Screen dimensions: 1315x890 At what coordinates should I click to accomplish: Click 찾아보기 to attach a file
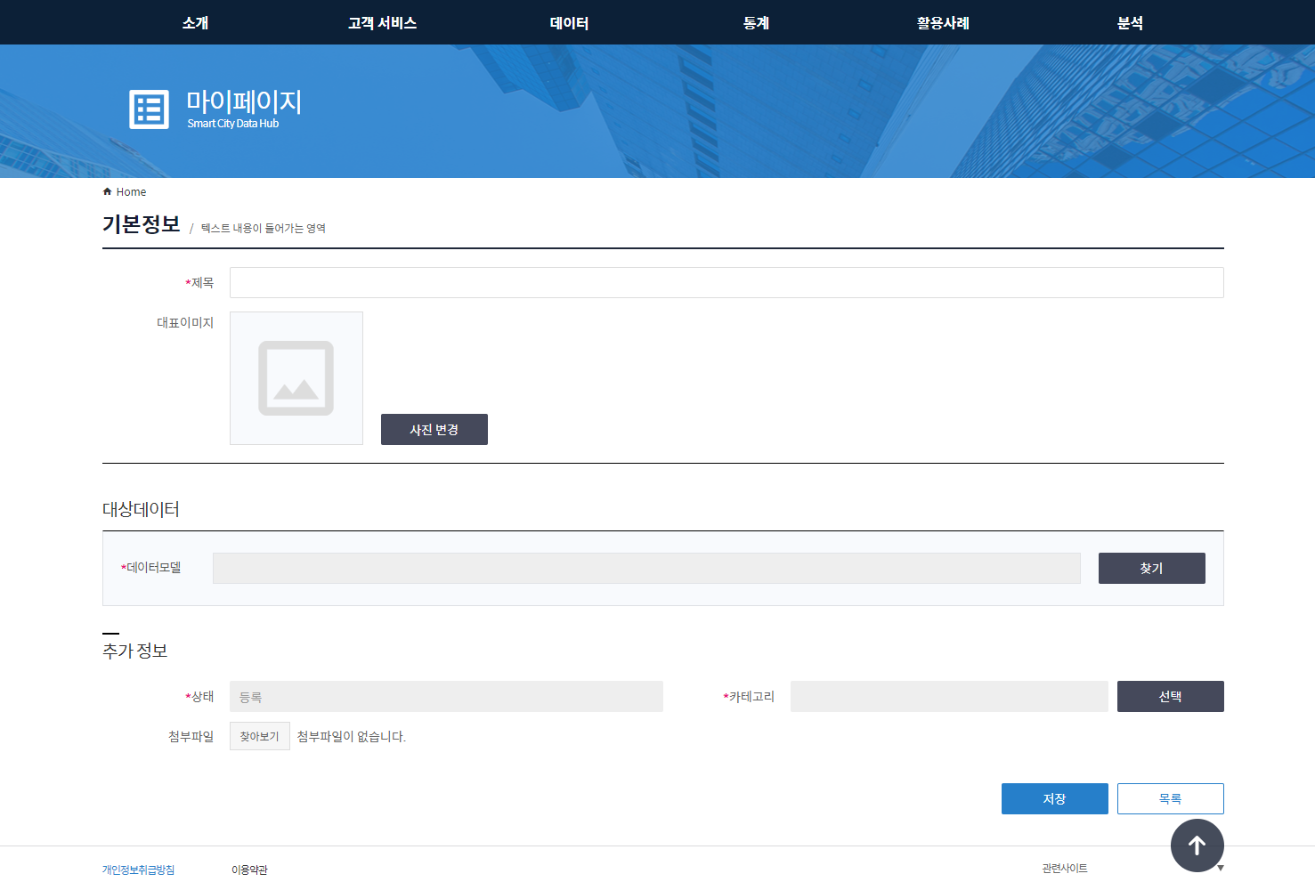(x=259, y=736)
